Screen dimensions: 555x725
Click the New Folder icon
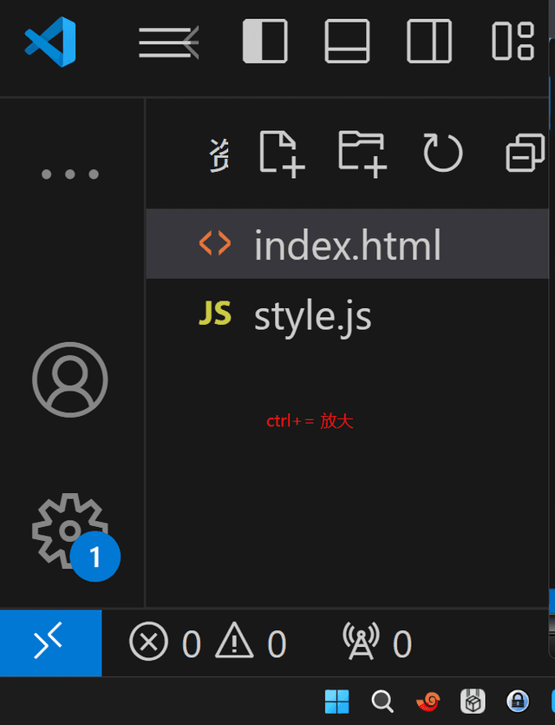coord(362,154)
